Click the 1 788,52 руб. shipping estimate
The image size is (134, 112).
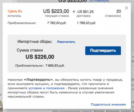(x=86, y=23)
